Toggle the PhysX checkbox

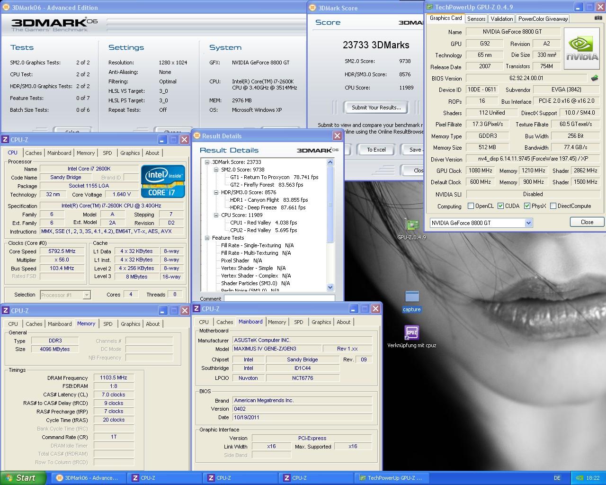click(x=527, y=206)
